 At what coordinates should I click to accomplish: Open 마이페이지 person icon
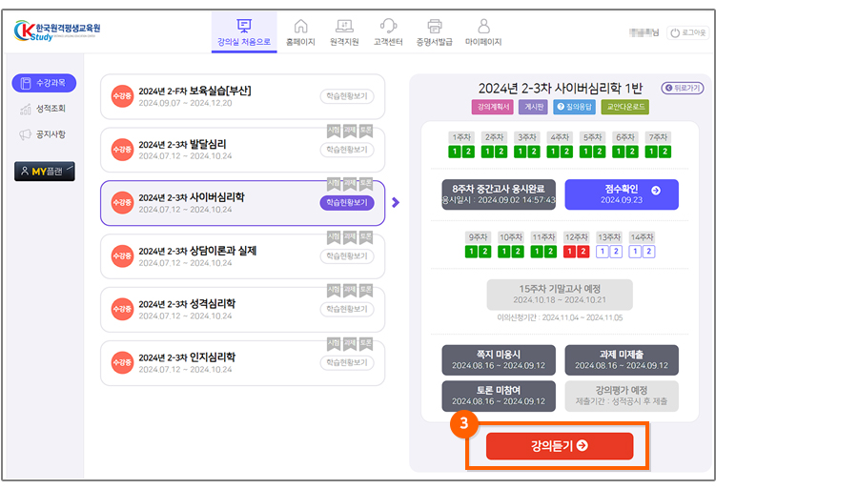pyautogui.click(x=483, y=31)
